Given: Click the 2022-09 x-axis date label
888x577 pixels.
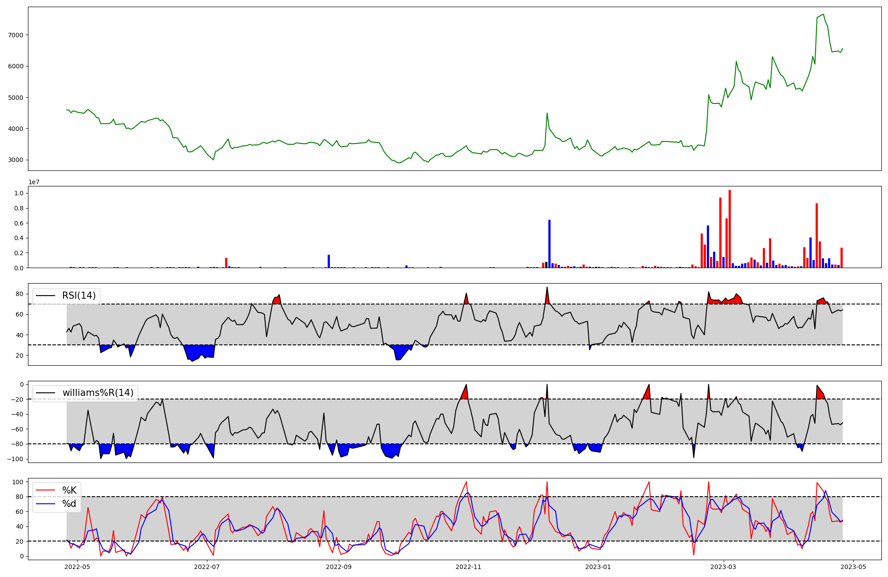Looking at the screenshot, I should (339, 567).
